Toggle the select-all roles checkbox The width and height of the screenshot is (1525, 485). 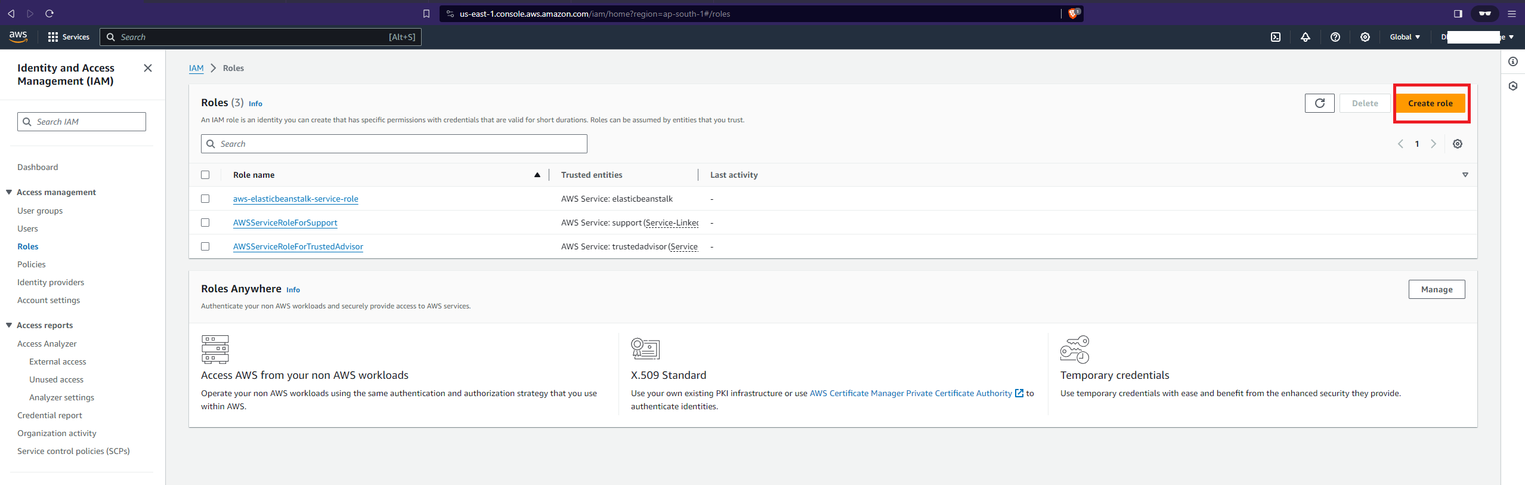tap(205, 175)
